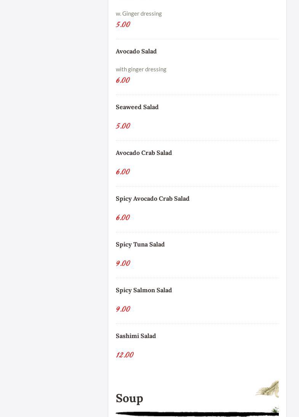299x417 pixels.
Task: Click the Avocado Salad menu item title
Action: (x=136, y=51)
